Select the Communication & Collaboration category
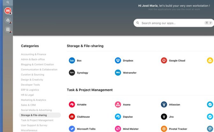This screenshot has height=132, width=214. coord(39,69)
